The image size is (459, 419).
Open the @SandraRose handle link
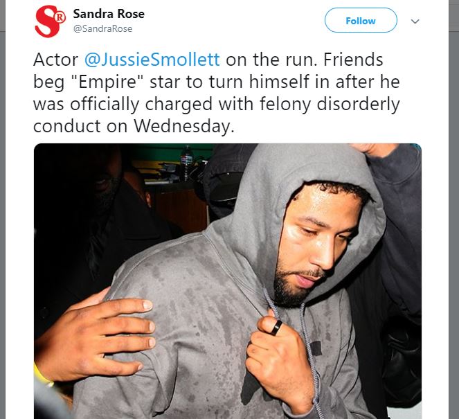pos(102,28)
